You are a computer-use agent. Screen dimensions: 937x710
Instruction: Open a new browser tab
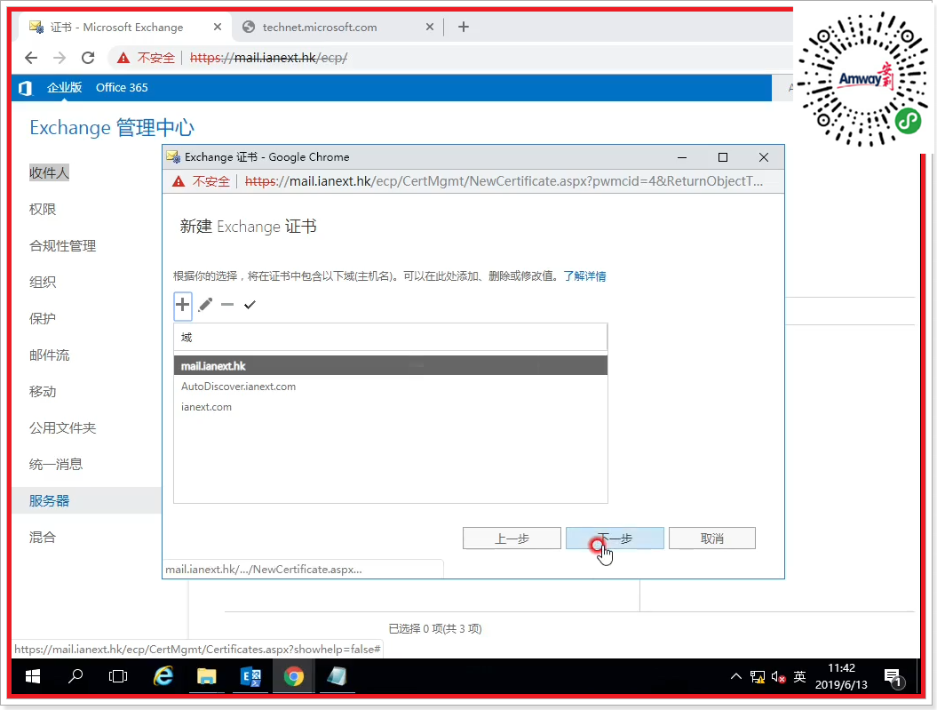[464, 27]
